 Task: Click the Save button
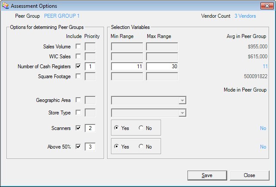tap(207, 175)
